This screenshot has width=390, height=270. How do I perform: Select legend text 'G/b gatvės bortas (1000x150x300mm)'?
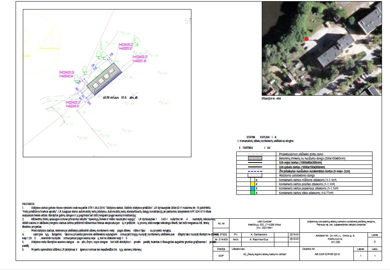[302, 167]
